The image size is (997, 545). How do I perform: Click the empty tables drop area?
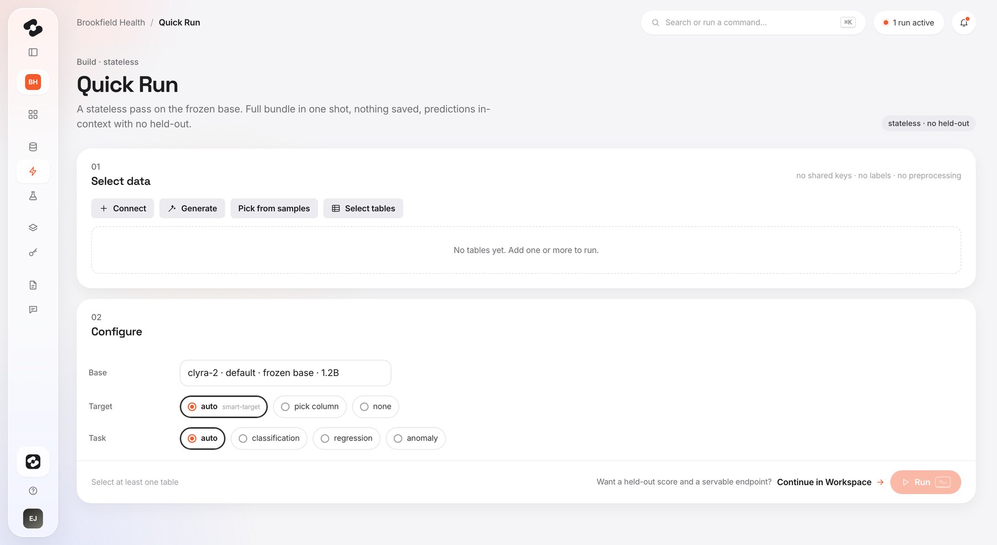526,250
